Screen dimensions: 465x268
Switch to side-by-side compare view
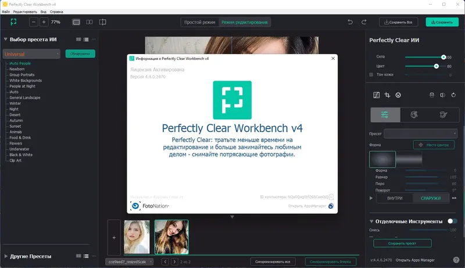(90, 22)
